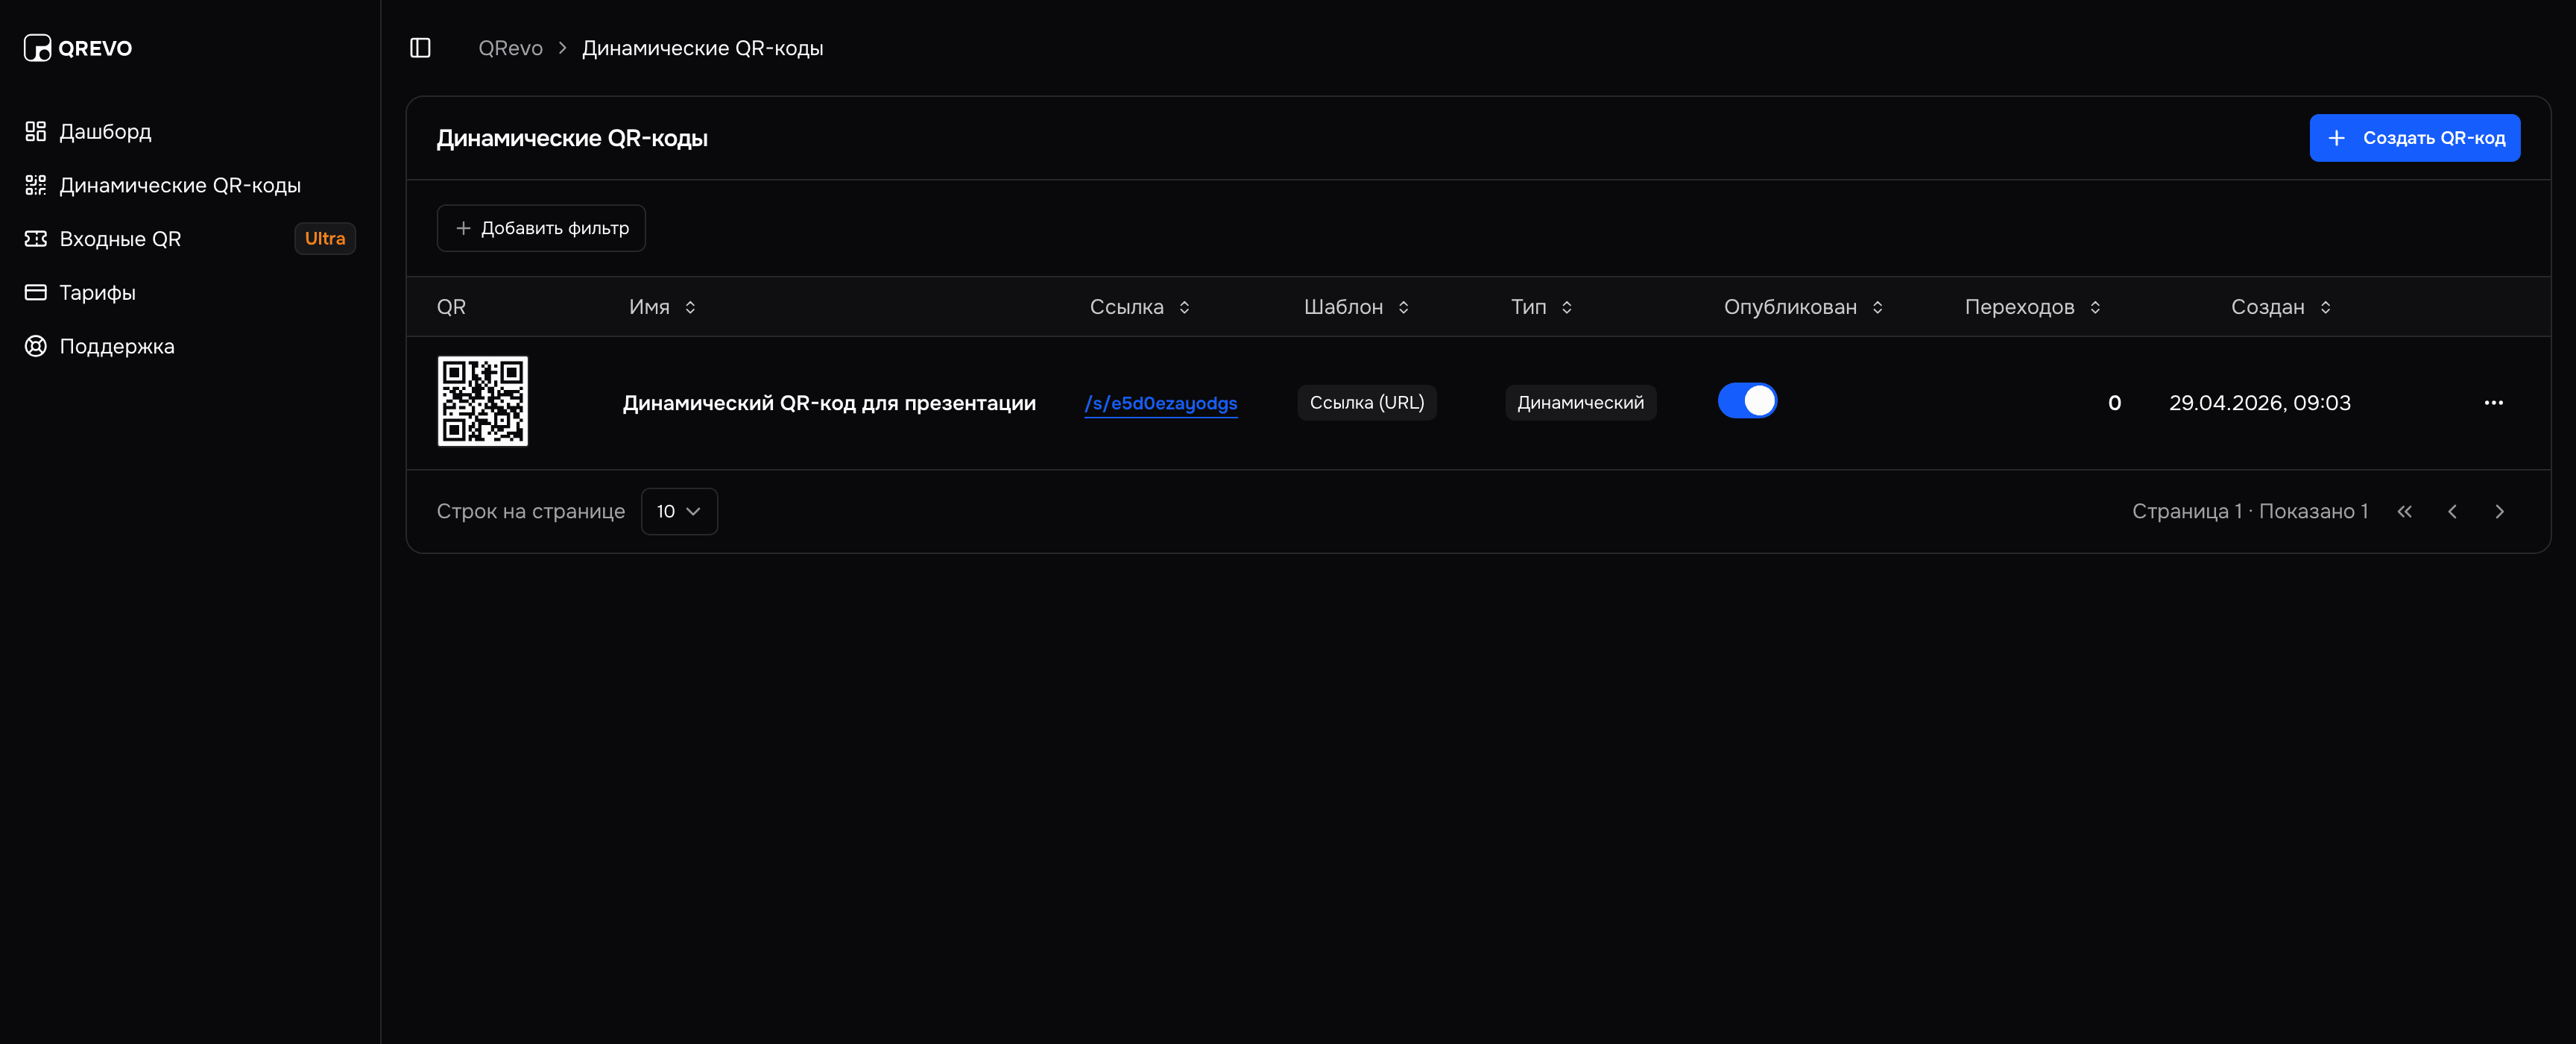Viewport: 2576px width, 1044px height.
Task: Sort by Имя column
Action: click(x=662, y=307)
